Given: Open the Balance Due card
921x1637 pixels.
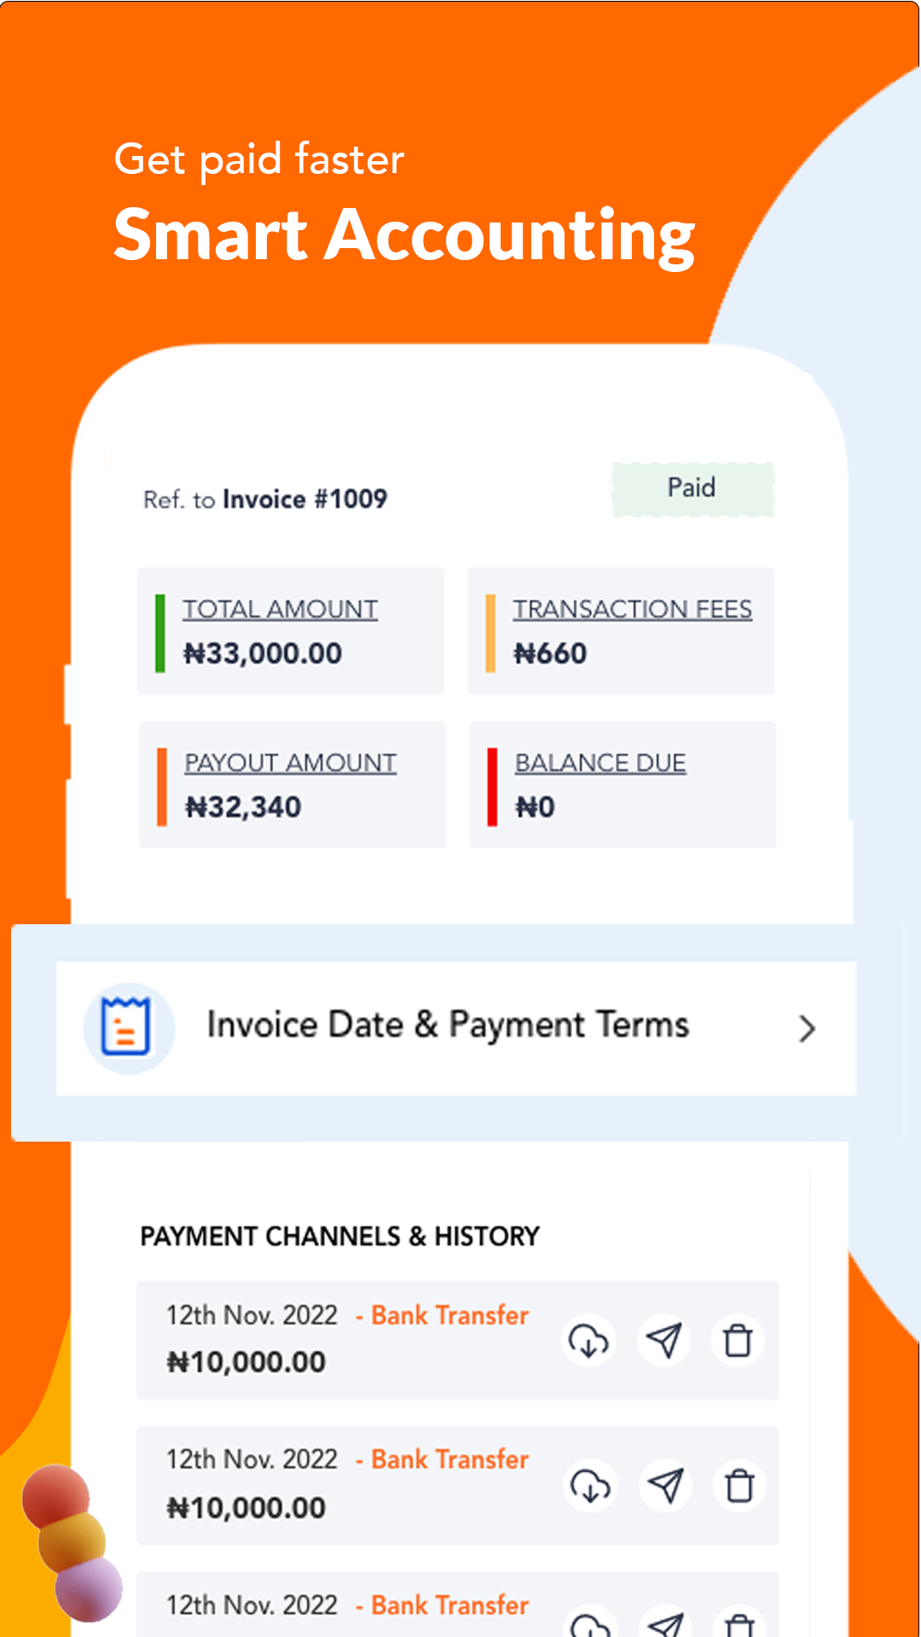Looking at the screenshot, I should click(x=623, y=784).
